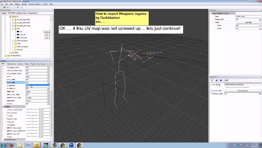Close the Information Bar panel
The height and width of the screenshot is (148, 262).
(52, 10)
